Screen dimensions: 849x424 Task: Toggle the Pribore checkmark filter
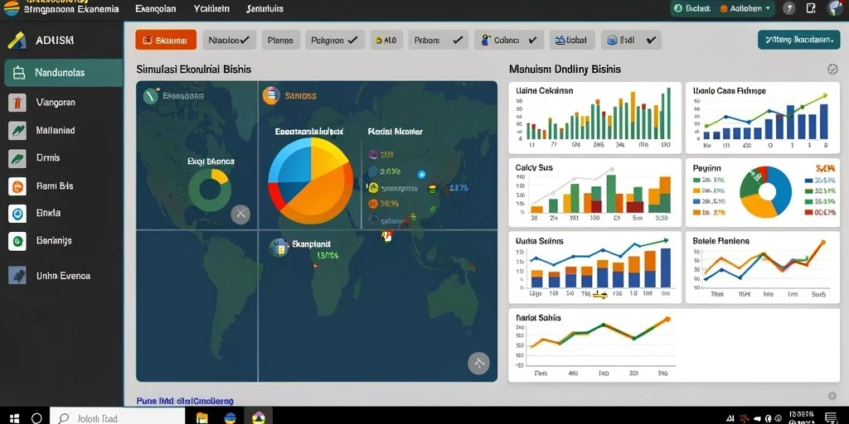(x=438, y=40)
